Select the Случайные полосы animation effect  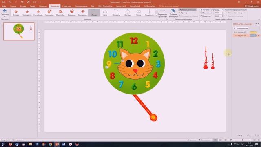point(38,13)
